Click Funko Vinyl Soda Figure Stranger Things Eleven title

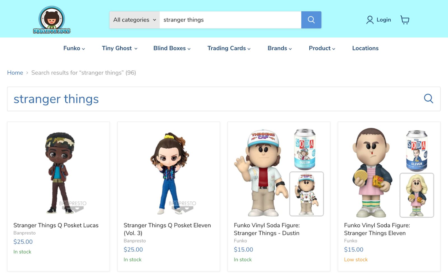(x=377, y=229)
